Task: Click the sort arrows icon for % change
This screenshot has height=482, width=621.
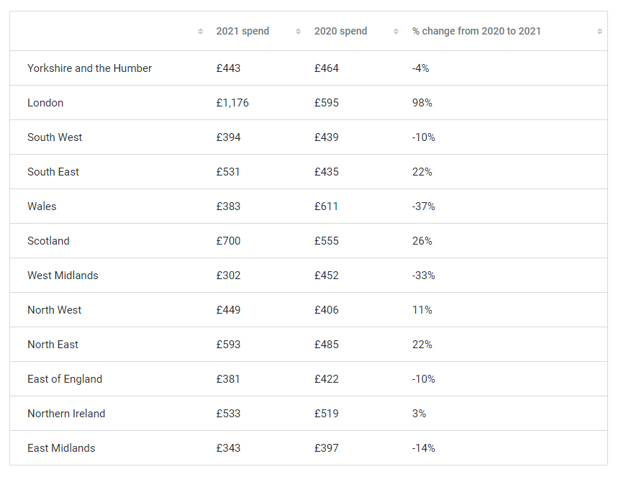Action: click(599, 32)
